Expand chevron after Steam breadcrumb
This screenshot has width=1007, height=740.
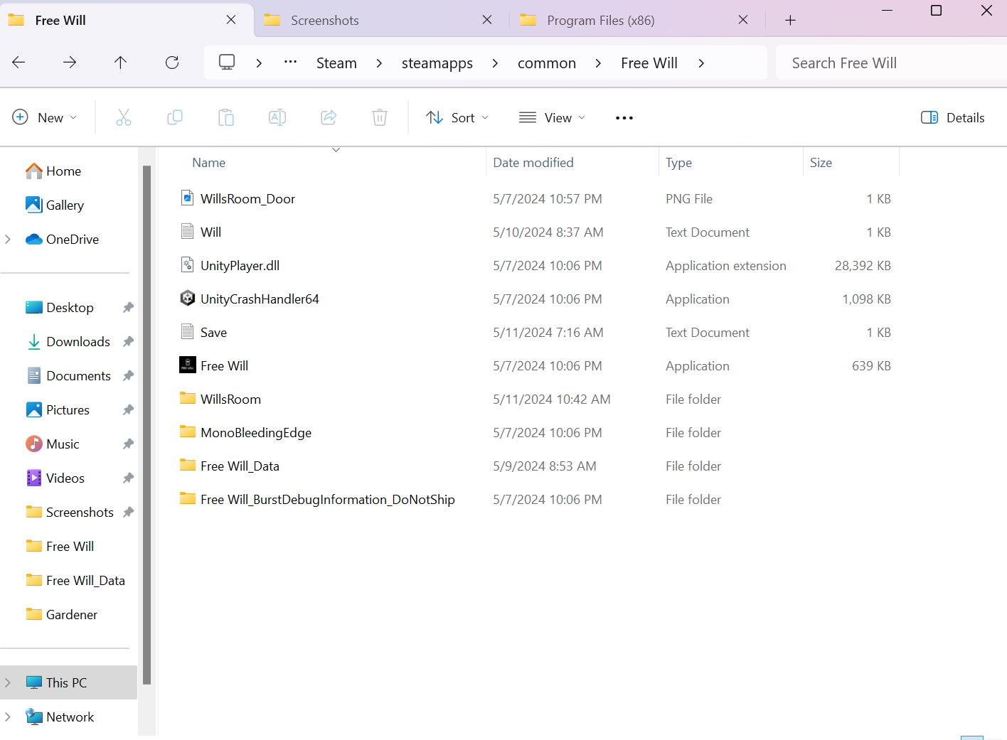coord(379,63)
